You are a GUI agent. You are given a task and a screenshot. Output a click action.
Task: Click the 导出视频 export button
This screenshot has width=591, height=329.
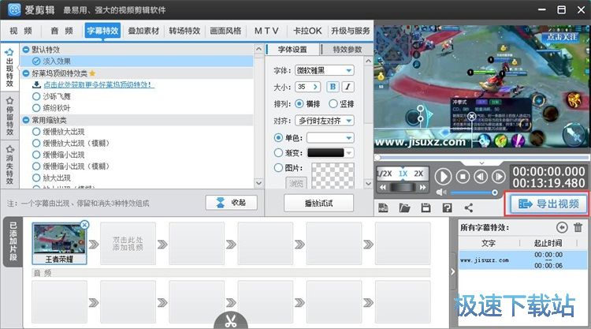549,204
